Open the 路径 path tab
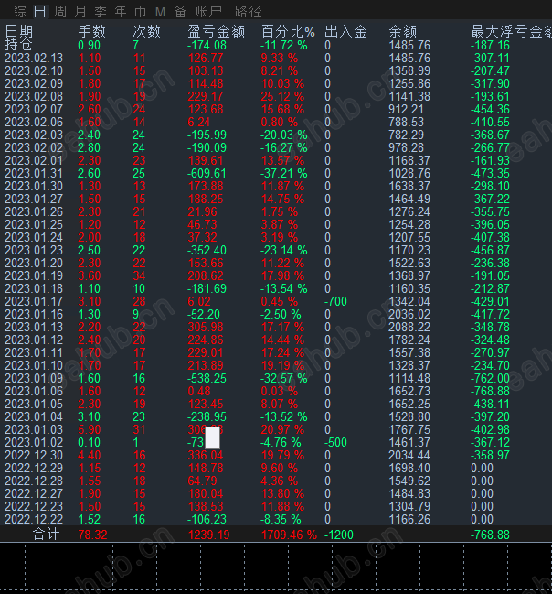 [249, 12]
